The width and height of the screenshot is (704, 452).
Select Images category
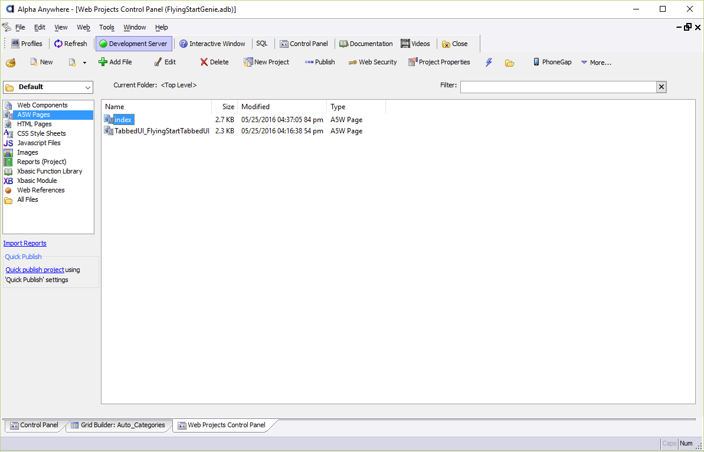pyautogui.click(x=27, y=152)
